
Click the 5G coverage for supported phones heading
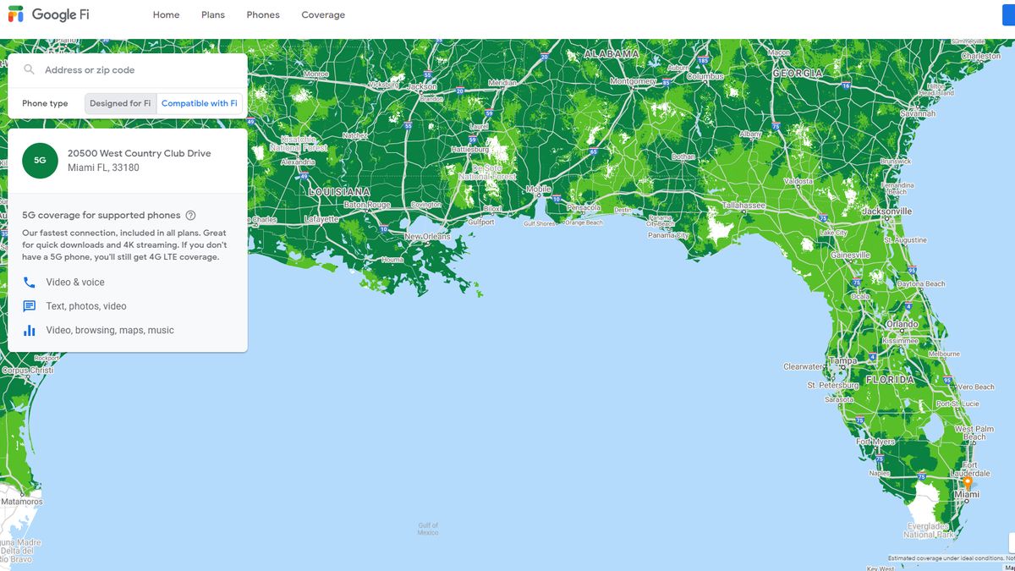pyautogui.click(x=101, y=216)
